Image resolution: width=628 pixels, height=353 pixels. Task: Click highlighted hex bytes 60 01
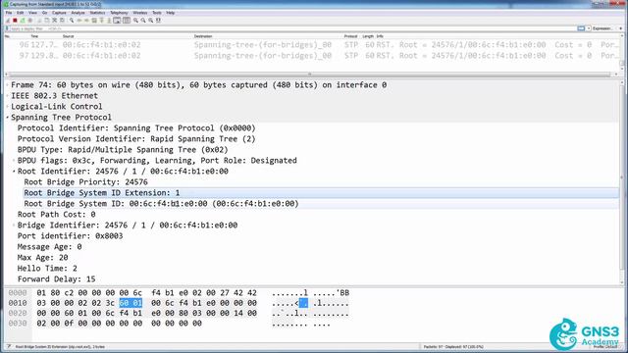pos(131,303)
